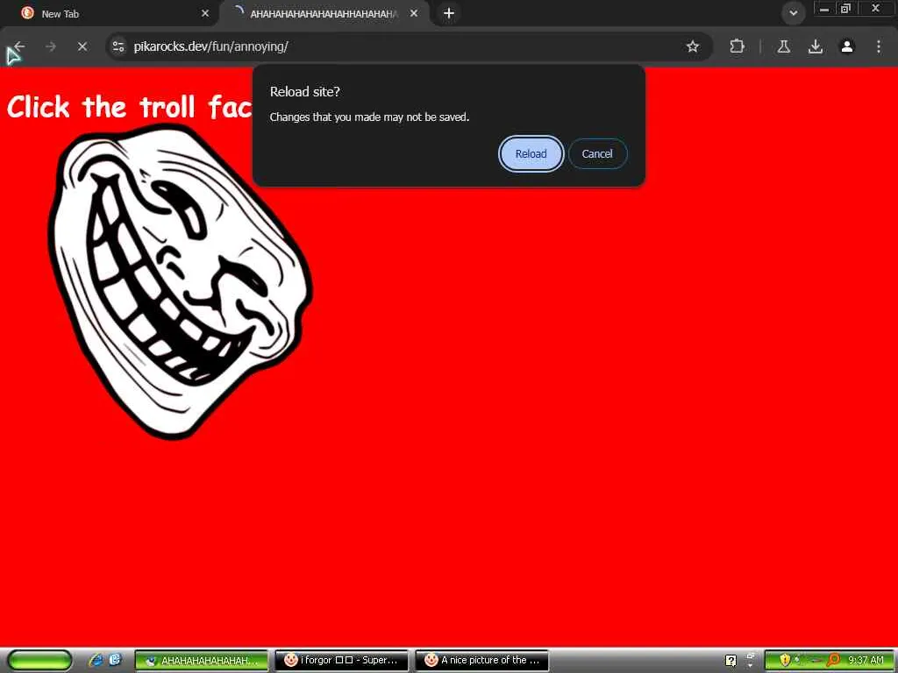Click the Reload button in the dialog

(531, 154)
